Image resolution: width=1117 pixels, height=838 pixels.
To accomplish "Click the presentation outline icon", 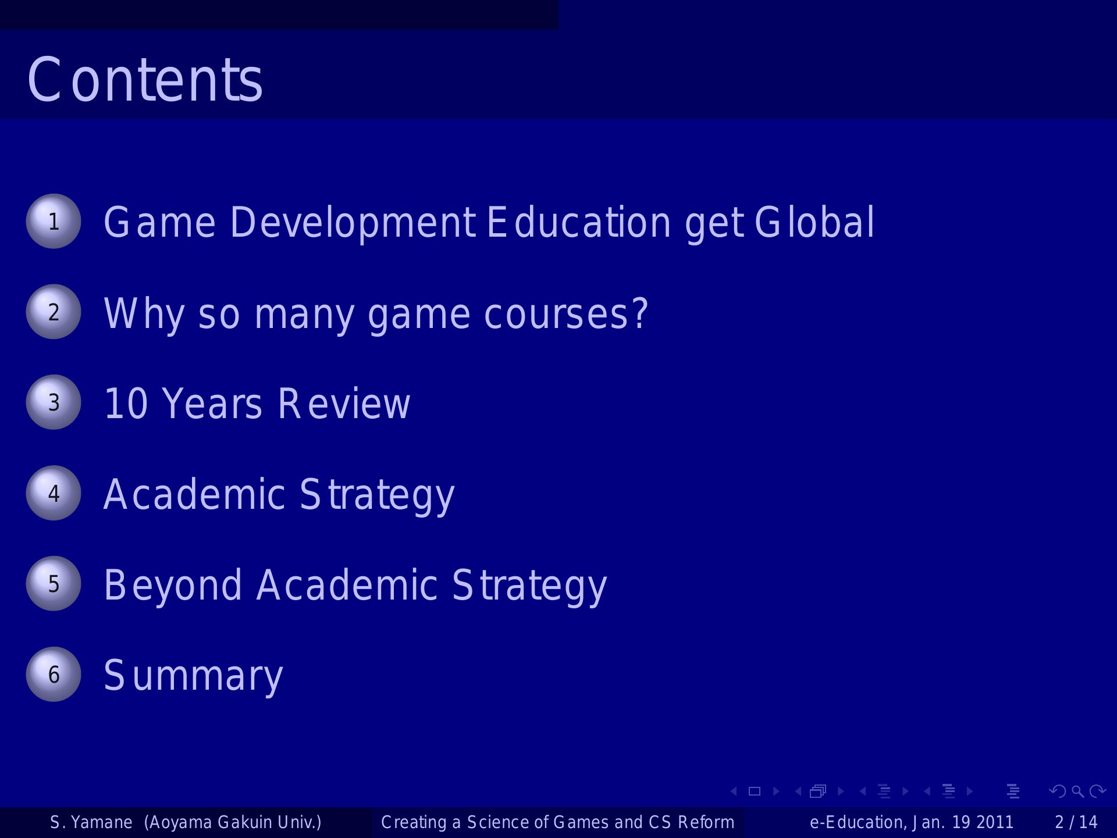I will coord(1013,791).
